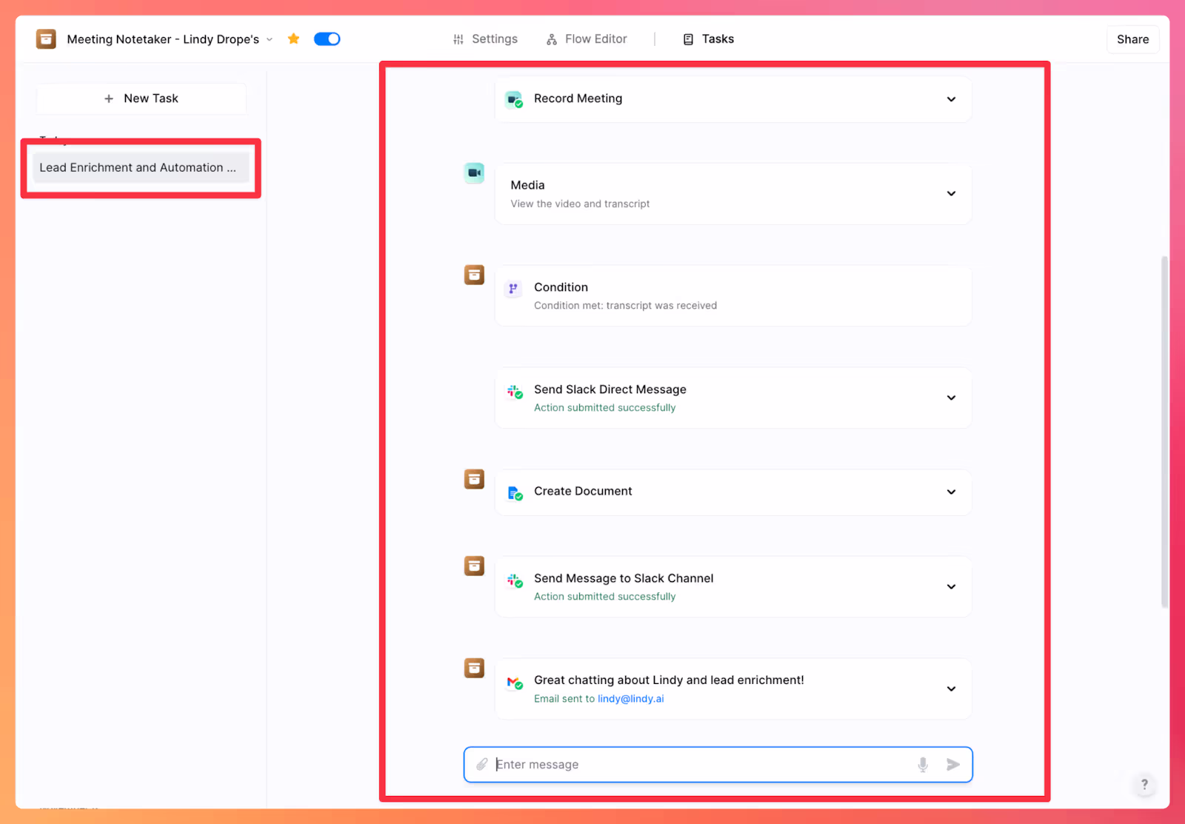Click the vertical scrollbar on right

pyautogui.click(x=1164, y=432)
